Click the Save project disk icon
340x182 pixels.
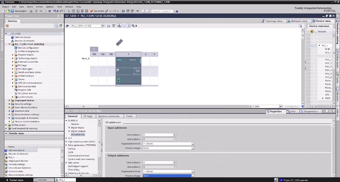pyautogui.click(x=12, y=11)
